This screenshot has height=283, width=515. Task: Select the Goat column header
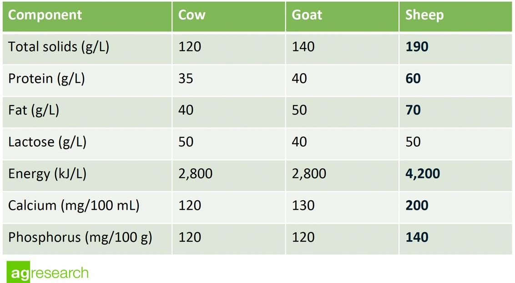click(x=307, y=15)
